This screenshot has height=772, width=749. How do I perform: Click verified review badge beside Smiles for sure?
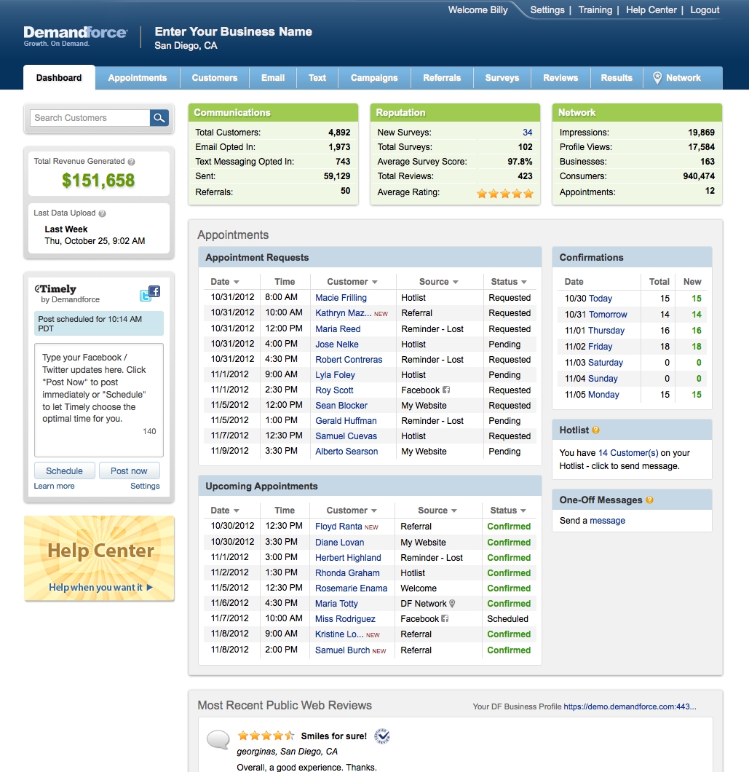[382, 736]
